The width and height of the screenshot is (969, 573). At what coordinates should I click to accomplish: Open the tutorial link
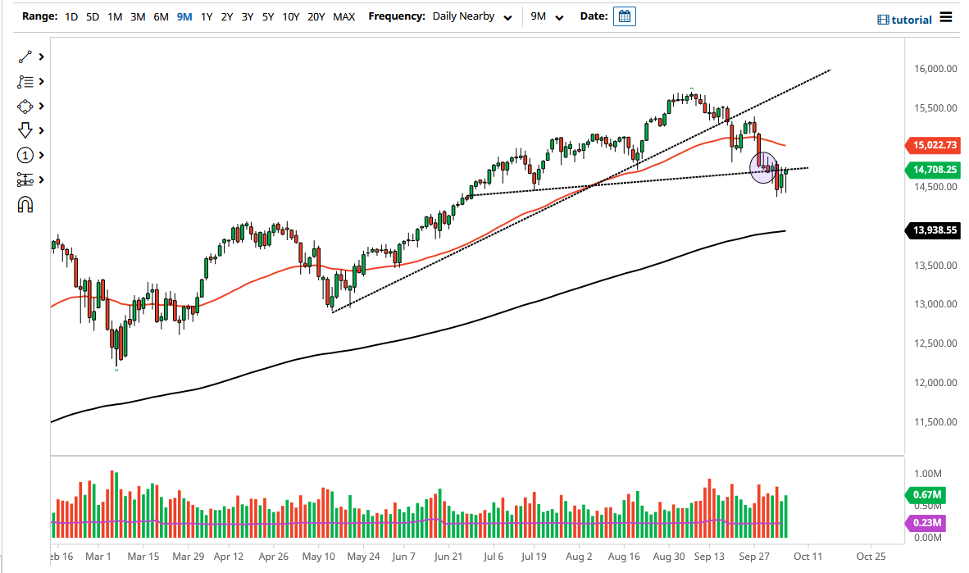pos(913,19)
